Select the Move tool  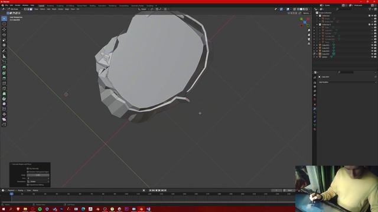[4, 29]
